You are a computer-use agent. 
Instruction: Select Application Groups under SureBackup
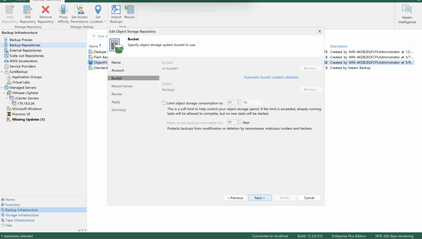click(x=27, y=77)
